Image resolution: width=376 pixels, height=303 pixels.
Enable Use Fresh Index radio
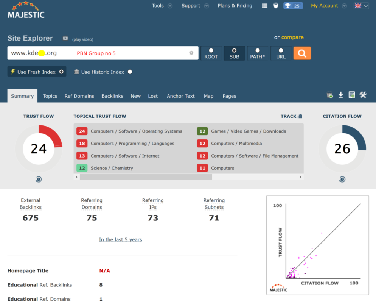(x=61, y=72)
